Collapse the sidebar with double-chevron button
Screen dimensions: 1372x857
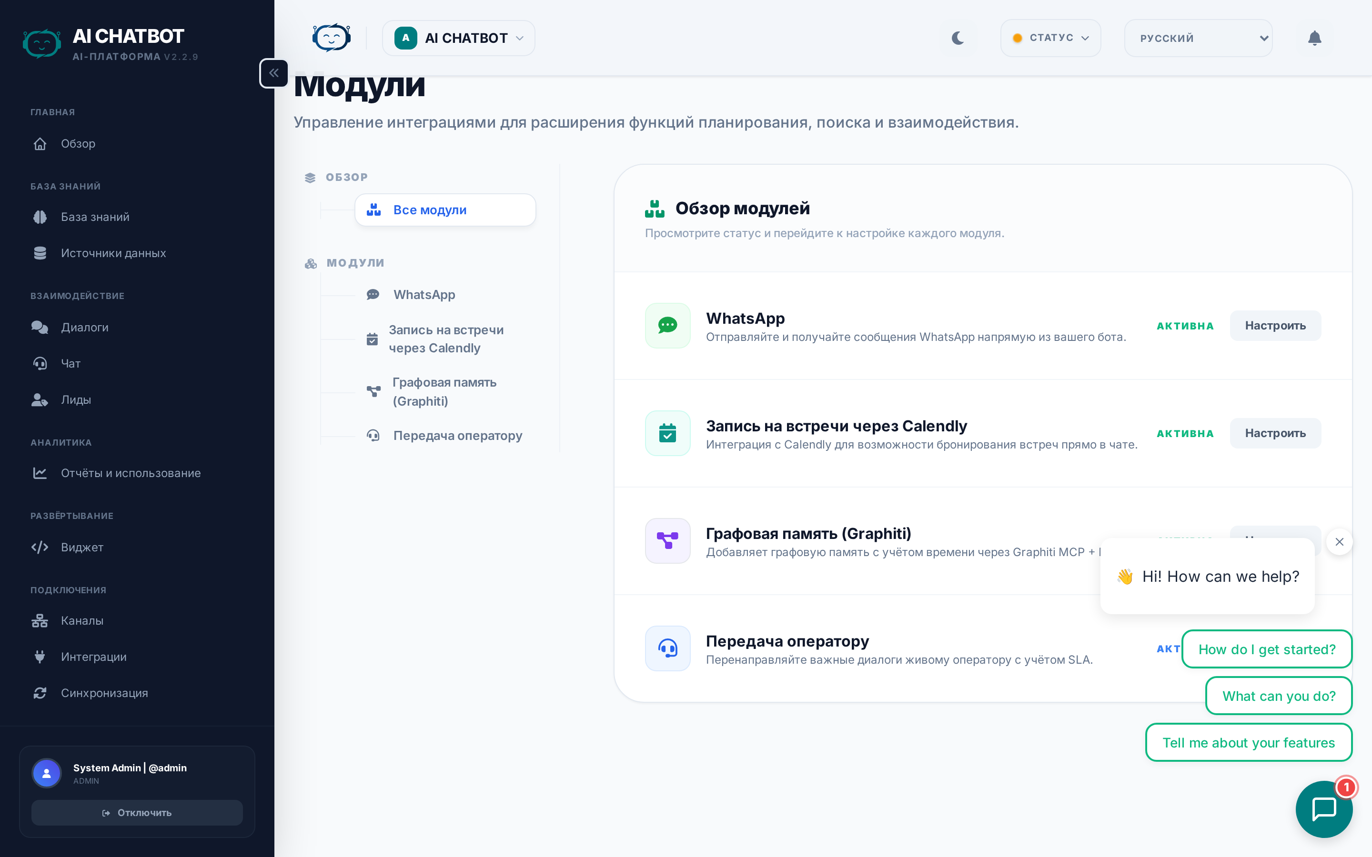coord(274,73)
